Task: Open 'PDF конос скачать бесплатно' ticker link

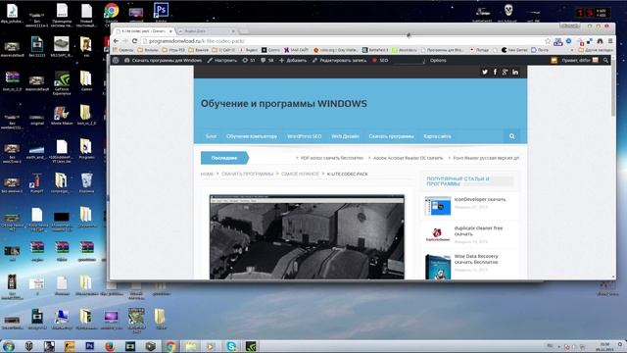Action: 332,158
